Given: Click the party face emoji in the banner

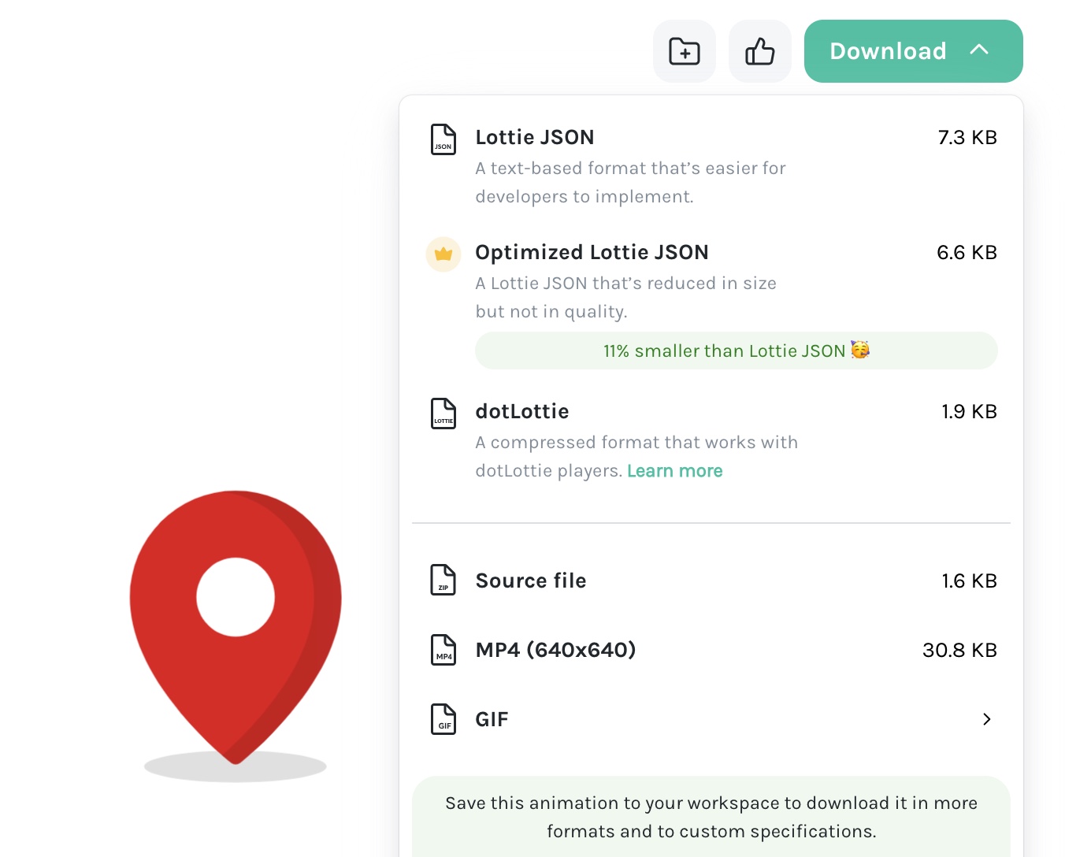Looking at the screenshot, I should (x=860, y=350).
